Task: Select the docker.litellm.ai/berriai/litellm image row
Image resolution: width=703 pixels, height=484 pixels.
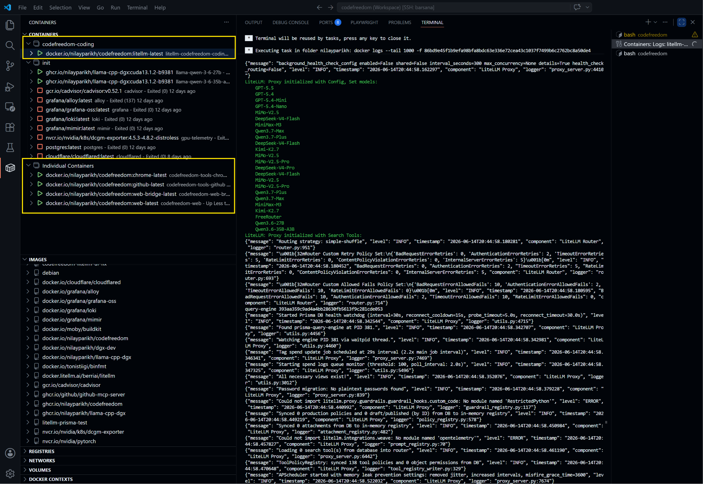Action: coord(129,376)
